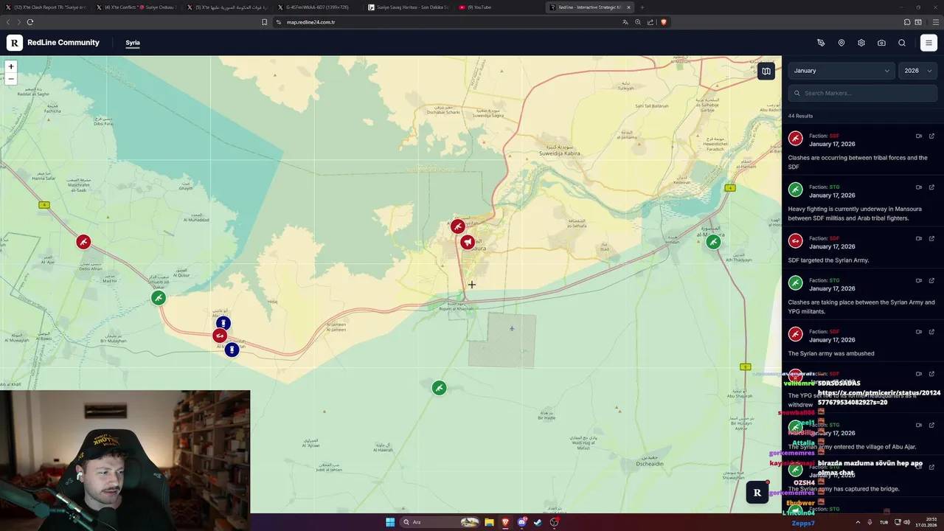Select the tribal forces clashes news text
This screenshot has height=531, width=944.
click(858, 162)
